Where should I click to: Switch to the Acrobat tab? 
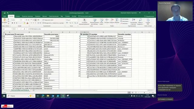[74, 16]
